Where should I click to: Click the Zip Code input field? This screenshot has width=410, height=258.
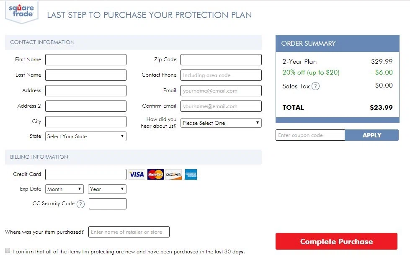tap(221, 59)
